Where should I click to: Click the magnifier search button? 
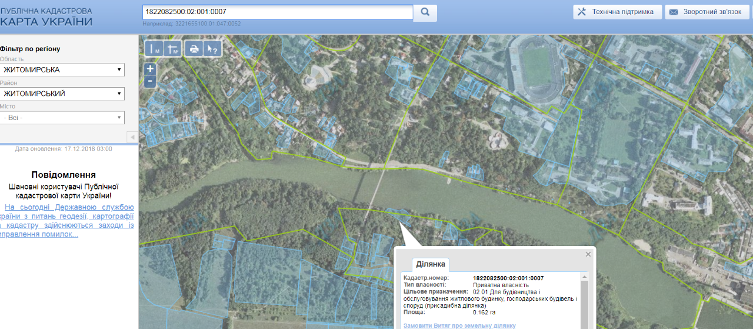425,12
